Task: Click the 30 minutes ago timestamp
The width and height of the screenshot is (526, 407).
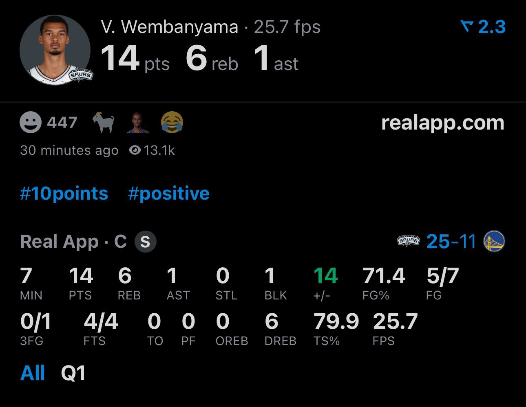Action: pyautogui.click(x=69, y=150)
